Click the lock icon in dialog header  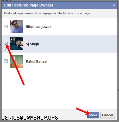(x=114, y=5)
